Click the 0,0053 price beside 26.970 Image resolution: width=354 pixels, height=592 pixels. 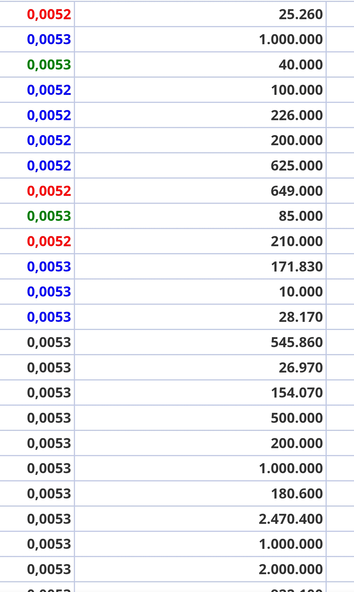coord(49,368)
